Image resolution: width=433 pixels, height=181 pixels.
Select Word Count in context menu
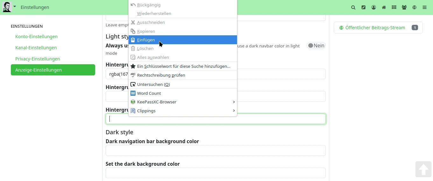(x=183, y=93)
